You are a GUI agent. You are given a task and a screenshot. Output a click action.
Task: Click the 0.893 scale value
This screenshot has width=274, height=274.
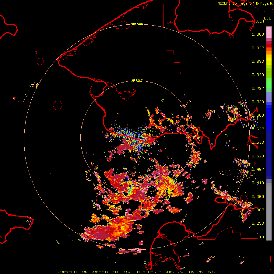click(258, 61)
